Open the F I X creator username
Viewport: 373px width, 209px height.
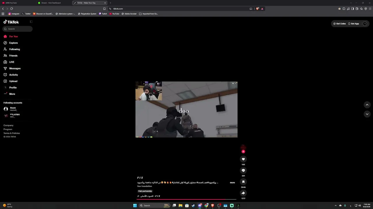pos(140,178)
